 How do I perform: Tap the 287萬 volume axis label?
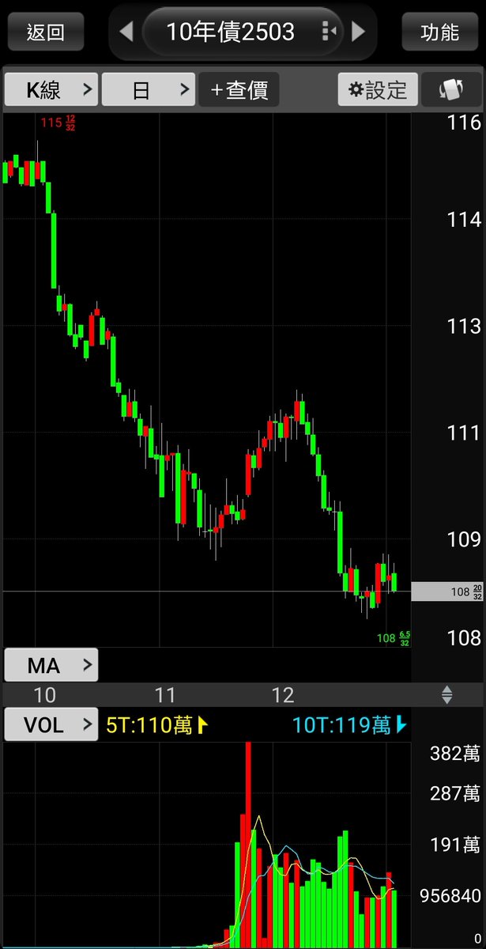point(454,793)
